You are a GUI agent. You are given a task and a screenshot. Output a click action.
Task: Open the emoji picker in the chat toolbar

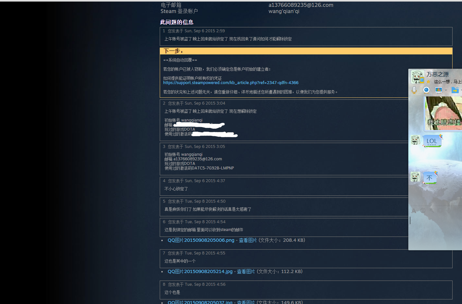tap(423, 210)
